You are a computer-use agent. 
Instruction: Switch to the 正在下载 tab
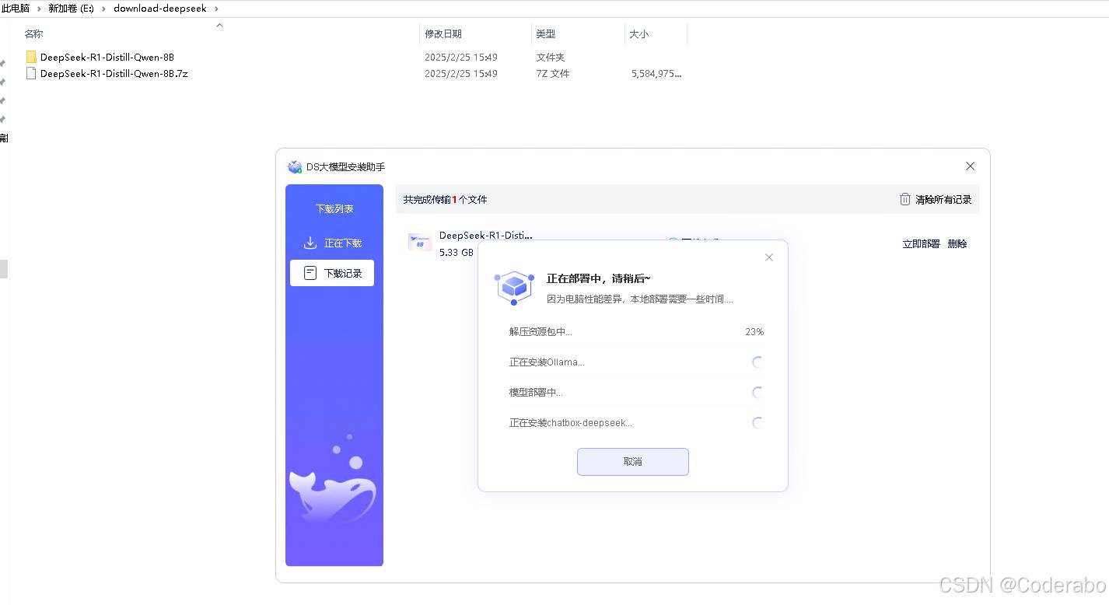click(x=332, y=243)
